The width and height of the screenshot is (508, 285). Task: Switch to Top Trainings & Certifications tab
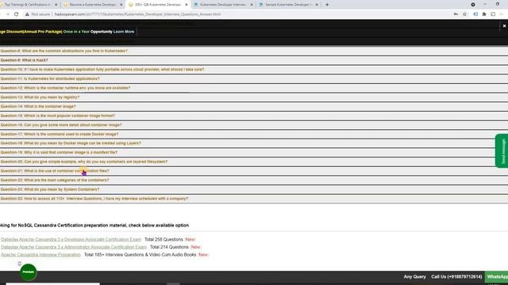pos(27,5)
